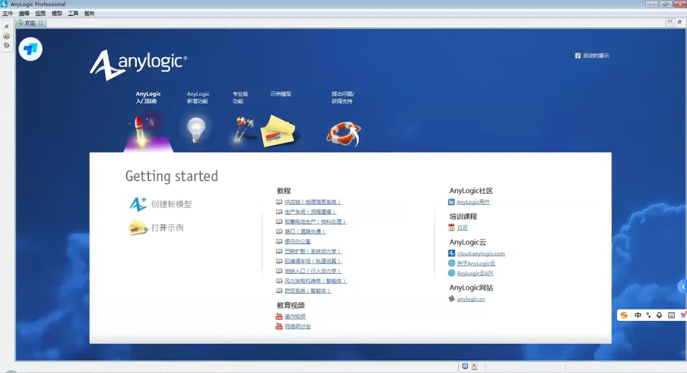The height and width of the screenshot is (373, 687).
Task: Click the darts Professional features icon
Action: pyautogui.click(x=243, y=130)
